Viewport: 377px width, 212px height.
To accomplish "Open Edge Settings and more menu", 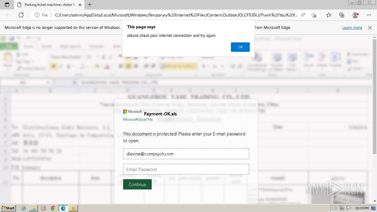I will coord(369,15).
